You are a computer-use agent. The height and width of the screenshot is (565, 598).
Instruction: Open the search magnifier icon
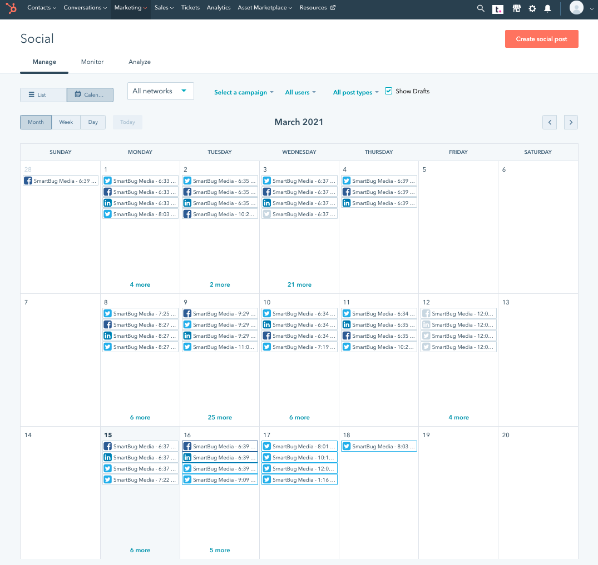point(481,8)
